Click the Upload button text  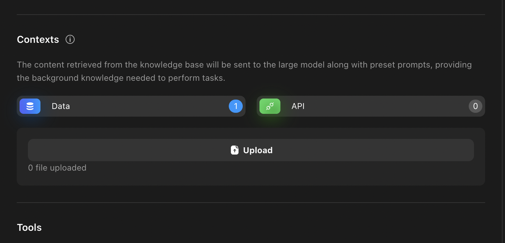[258, 150]
